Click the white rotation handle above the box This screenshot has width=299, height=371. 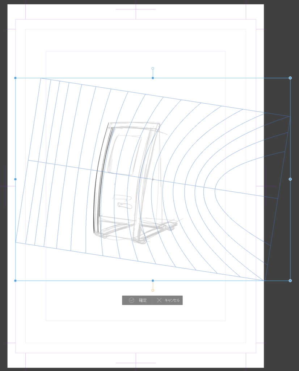click(153, 68)
